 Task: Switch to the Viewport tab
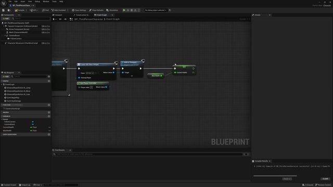(57, 15)
